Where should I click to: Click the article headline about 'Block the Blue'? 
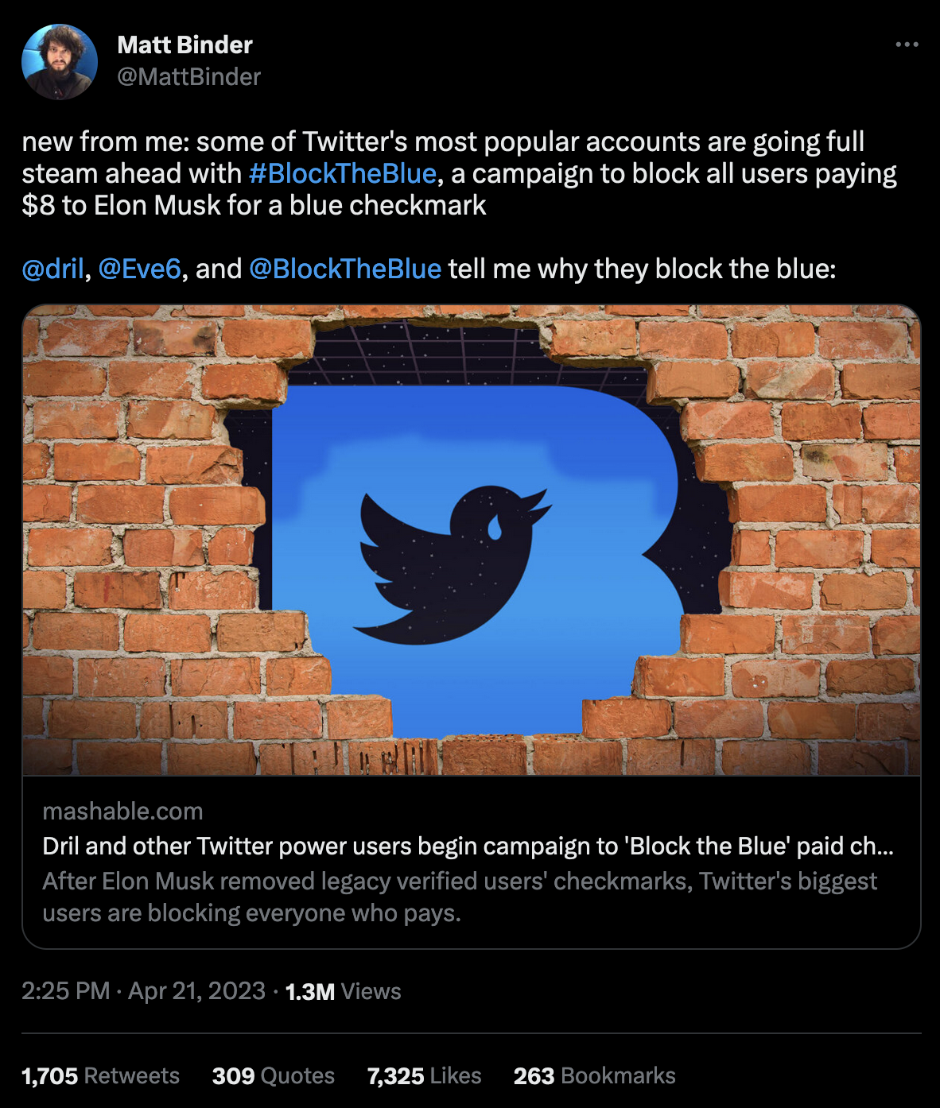[468, 847]
